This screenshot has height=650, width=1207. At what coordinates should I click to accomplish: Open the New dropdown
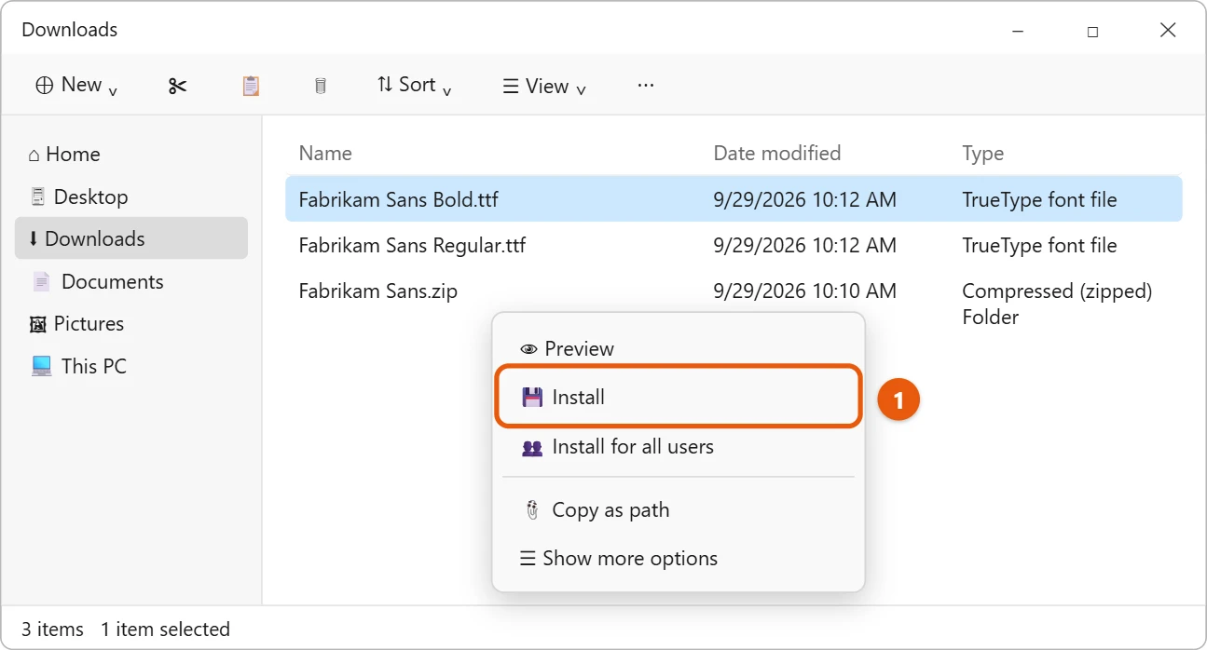[76, 85]
